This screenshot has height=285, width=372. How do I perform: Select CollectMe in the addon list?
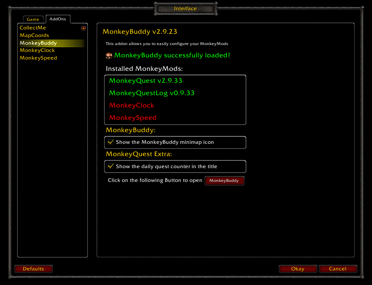[33, 28]
